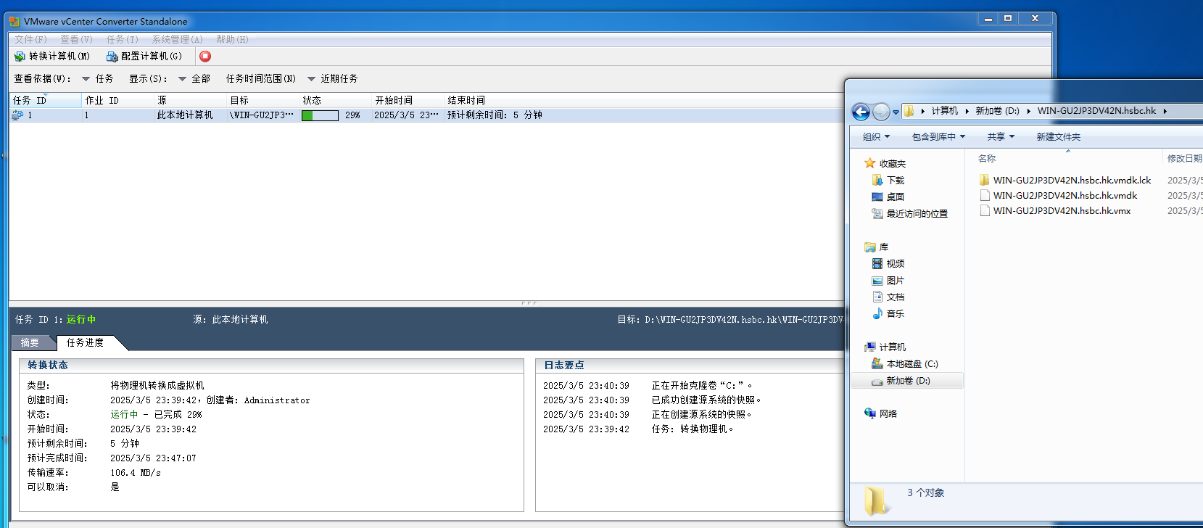
Task: Click the VMware Converter title bar icon
Action: pos(15,21)
